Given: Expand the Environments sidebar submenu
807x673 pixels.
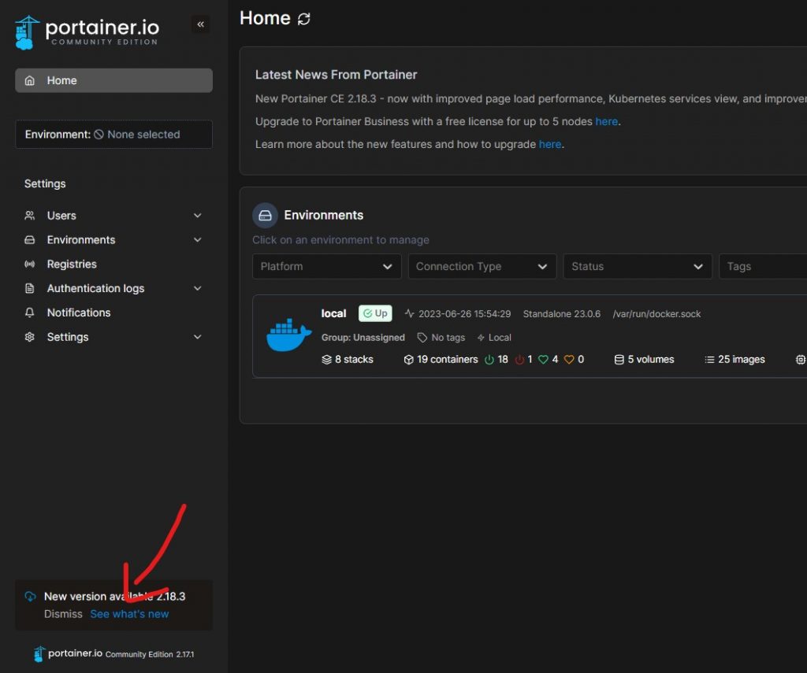Looking at the screenshot, I should pos(197,240).
